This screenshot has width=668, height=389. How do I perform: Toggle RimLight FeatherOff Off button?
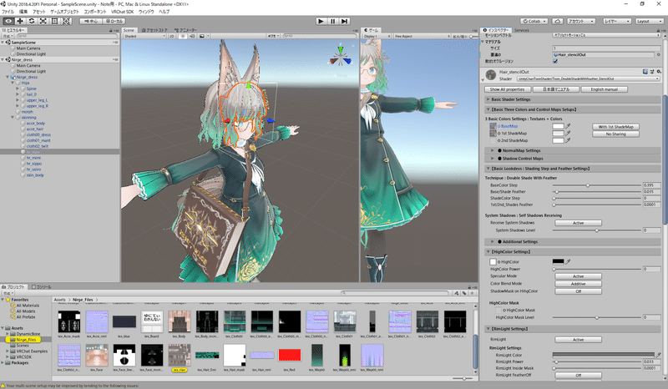(x=578, y=376)
